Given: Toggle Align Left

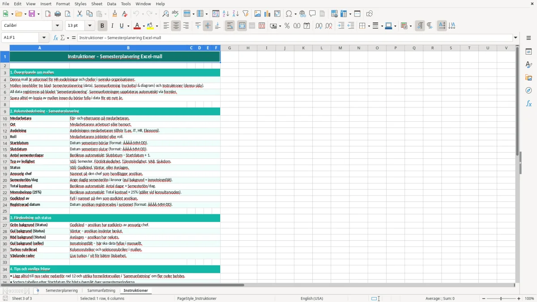Looking at the screenshot, I should (x=166, y=26).
